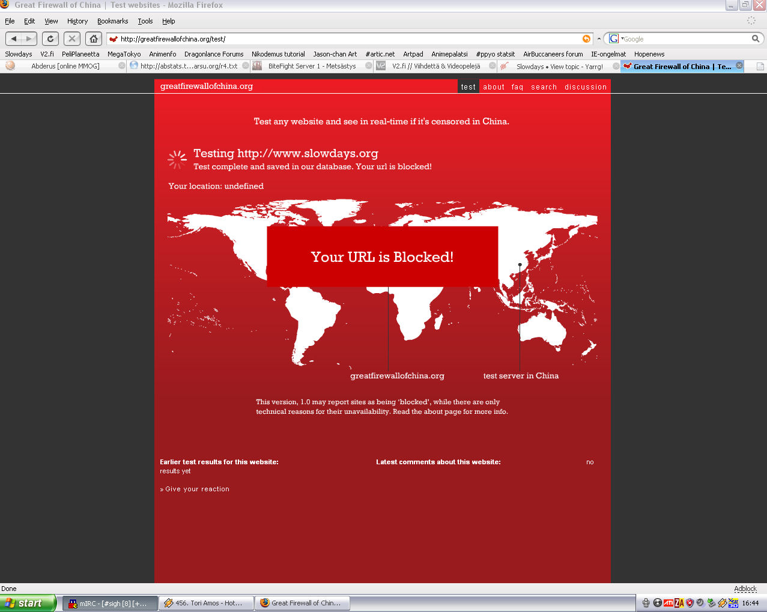The height and width of the screenshot is (612, 767).
Task: Open the Nikodemus tutorial bookmark
Action: coord(278,54)
